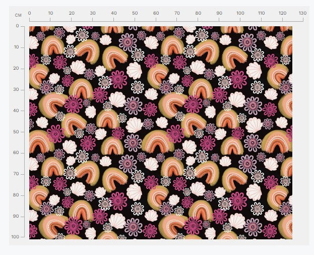Click the 130 mark on horizontal ruler
314x255 pixels.
[x=302, y=13]
